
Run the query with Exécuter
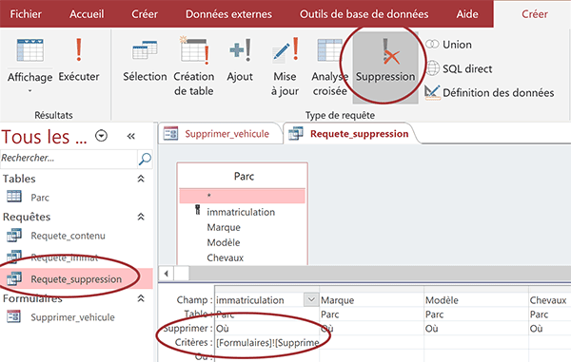pos(79,60)
